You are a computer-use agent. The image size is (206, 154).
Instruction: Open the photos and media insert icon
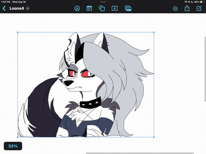(128, 8)
